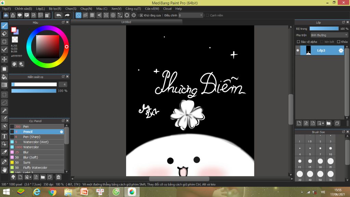Click the Undo arrow in toolbar
The width and height of the screenshot is (350, 197).
(58, 15)
